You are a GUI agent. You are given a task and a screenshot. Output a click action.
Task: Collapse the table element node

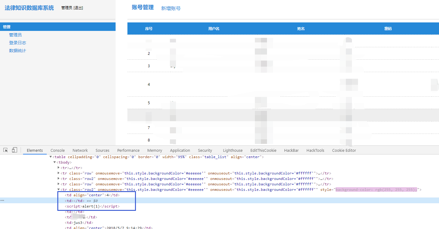(x=51, y=157)
